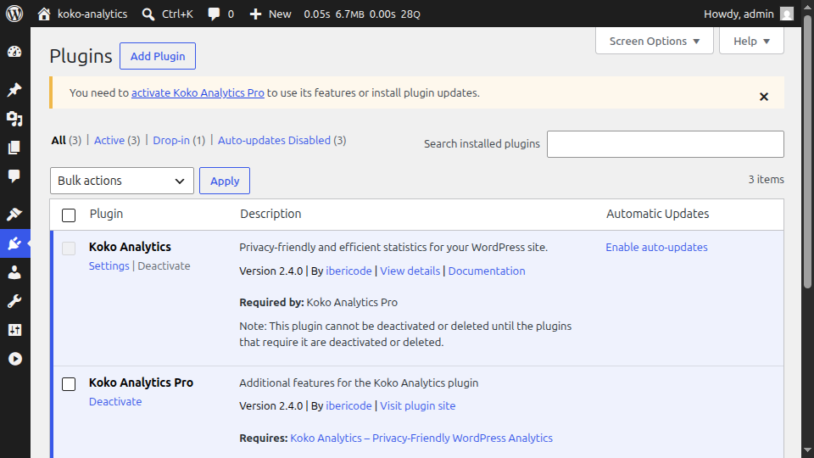Open Koko Analytics Settings link
Image resolution: width=814 pixels, height=458 pixels.
(x=109, y=265)
